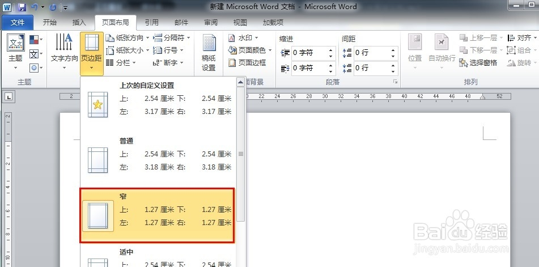Image resolution: width=539 pixels, height=267 pixels.
Task: Click the horizontal ruler right indent marker
Action: pos(483,98)
